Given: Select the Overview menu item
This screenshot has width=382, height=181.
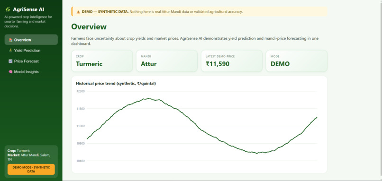Looking at the screenshot, I should [x=31, y=40].
